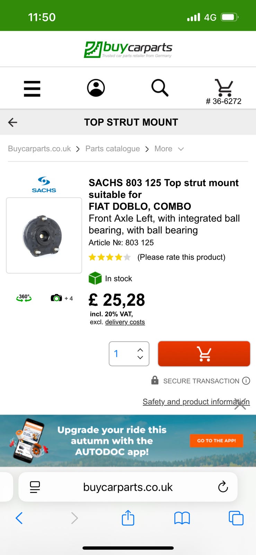This screenshot has height=555, width=256.
Task: Open the photo gallery camera icon
Action: pyautogui.click(x=56, y=298)
